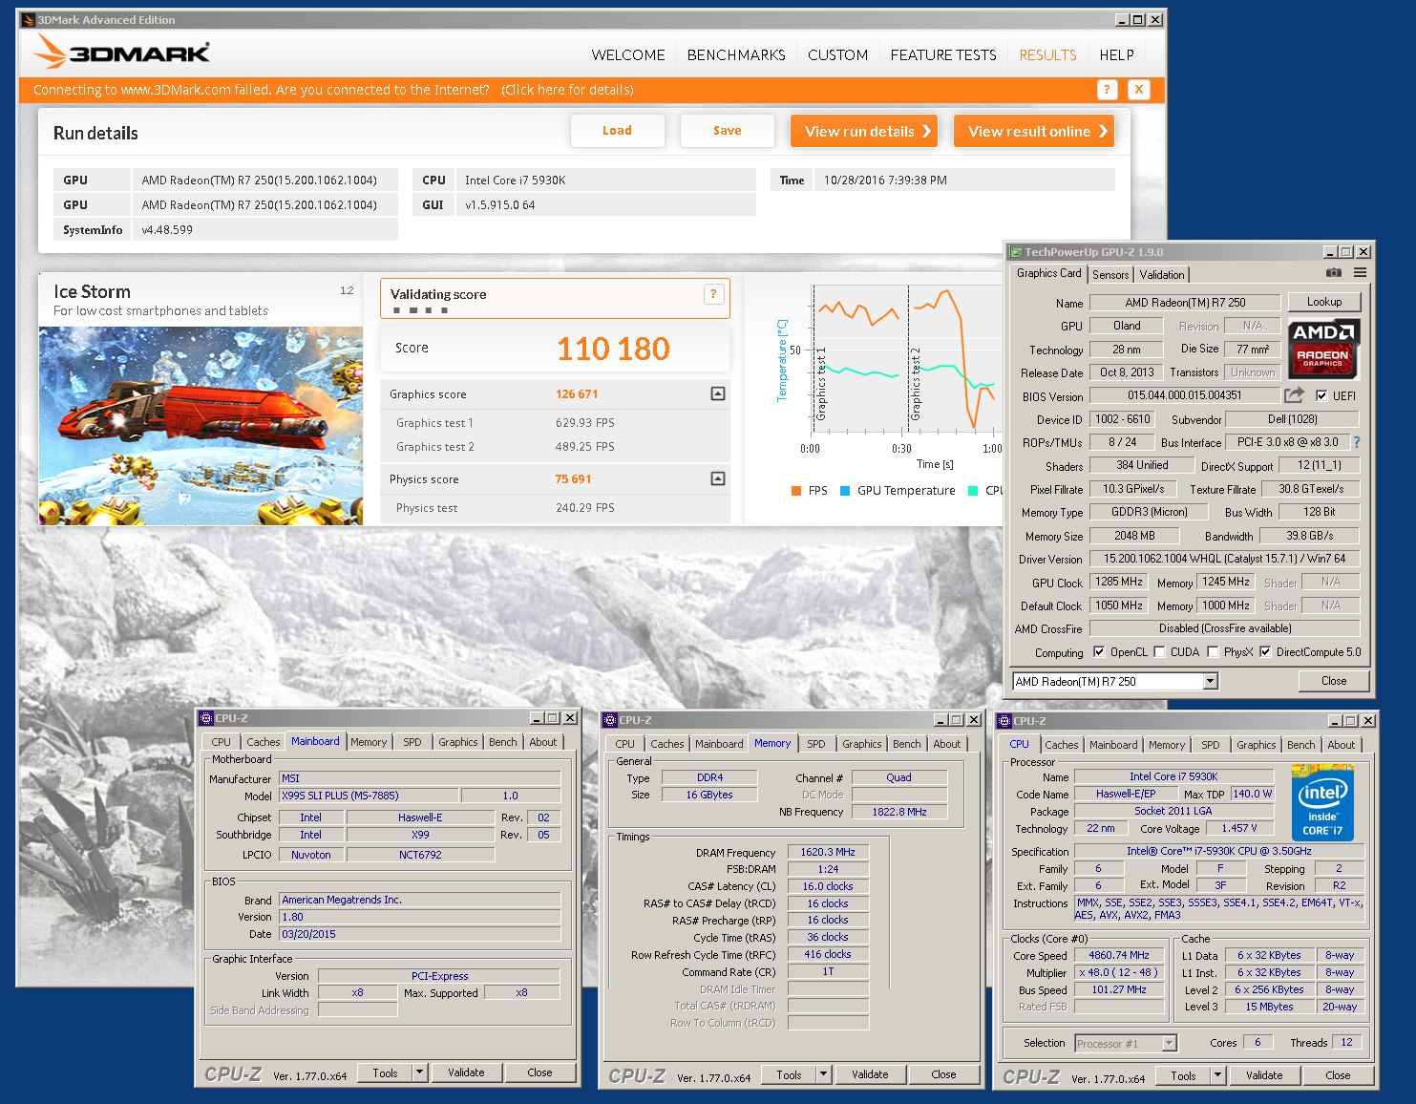Open the BENCHMARKS tab in 3DMark
Screen dimensions: 1416x1104
pyautogui.click(x=736, y=55)
